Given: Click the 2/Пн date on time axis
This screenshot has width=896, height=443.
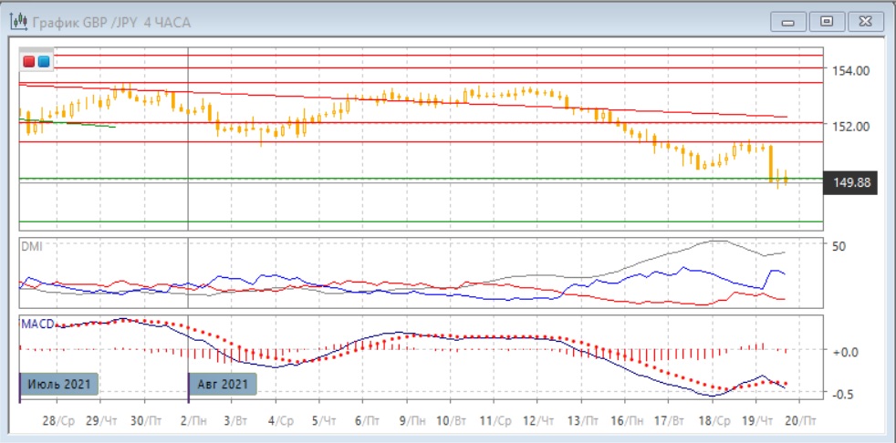Looking at the screenshot, I should (191, 421).
